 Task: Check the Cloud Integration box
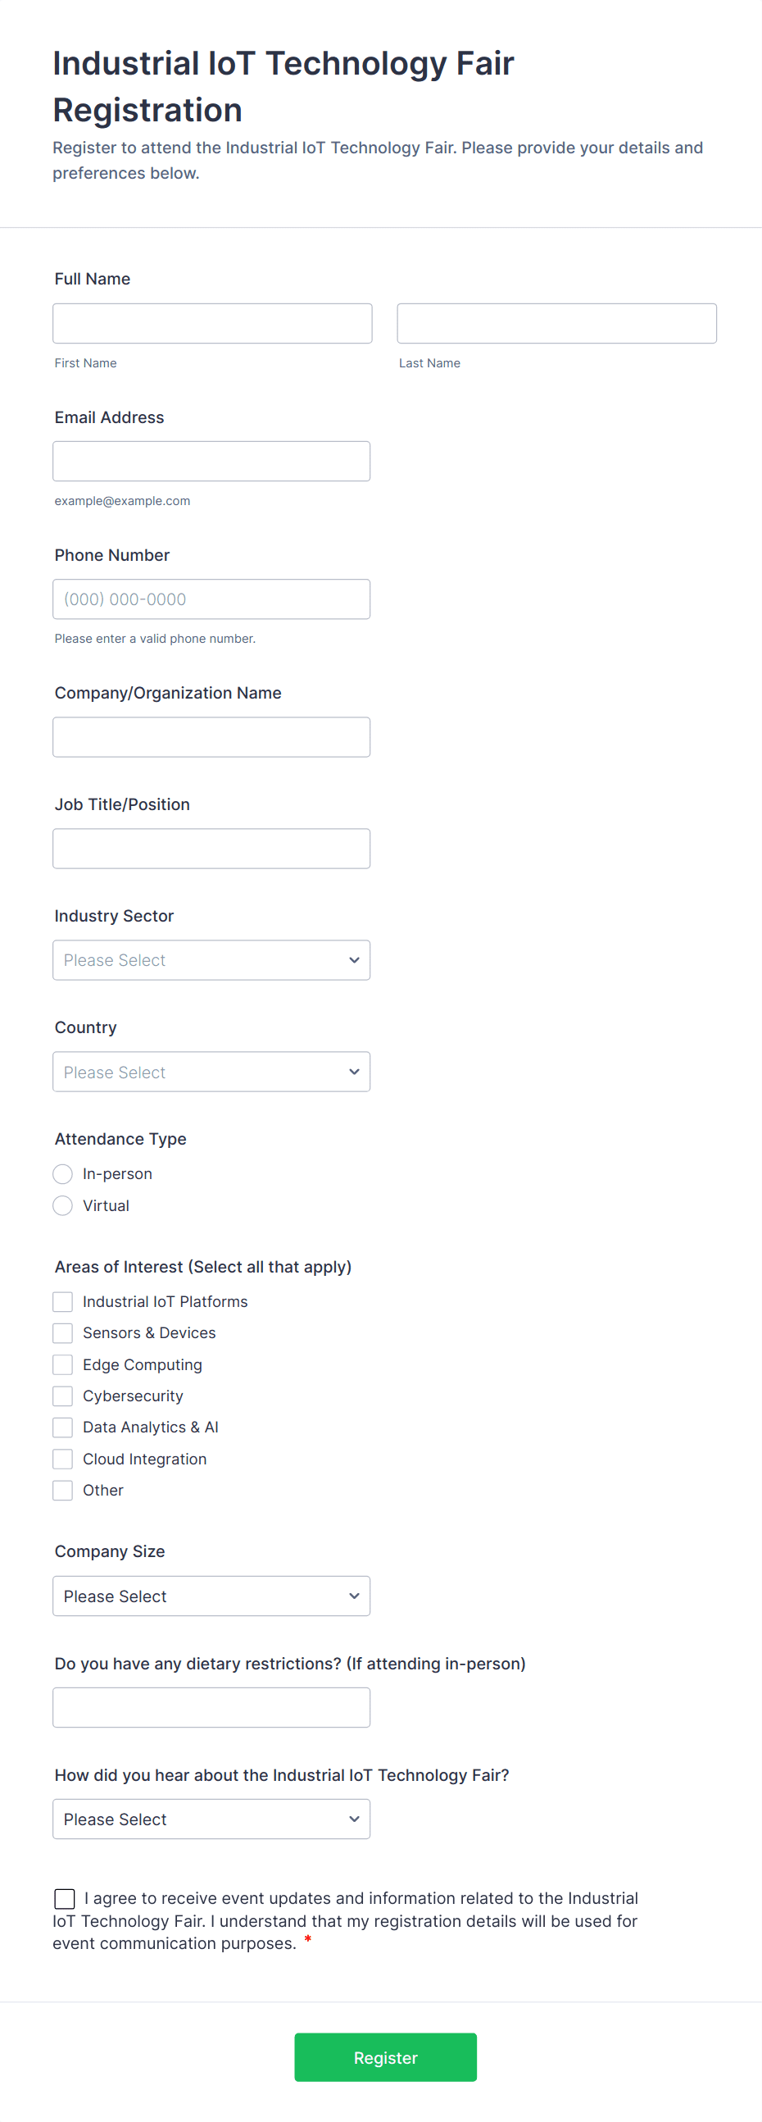click(x=62, y=1458)
